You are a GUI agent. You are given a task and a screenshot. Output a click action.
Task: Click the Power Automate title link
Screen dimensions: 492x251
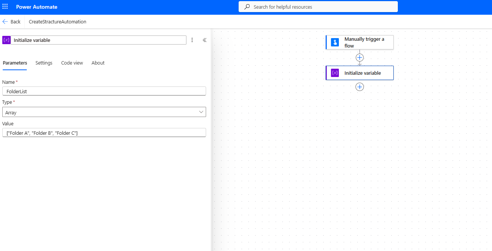coord(37,7)
